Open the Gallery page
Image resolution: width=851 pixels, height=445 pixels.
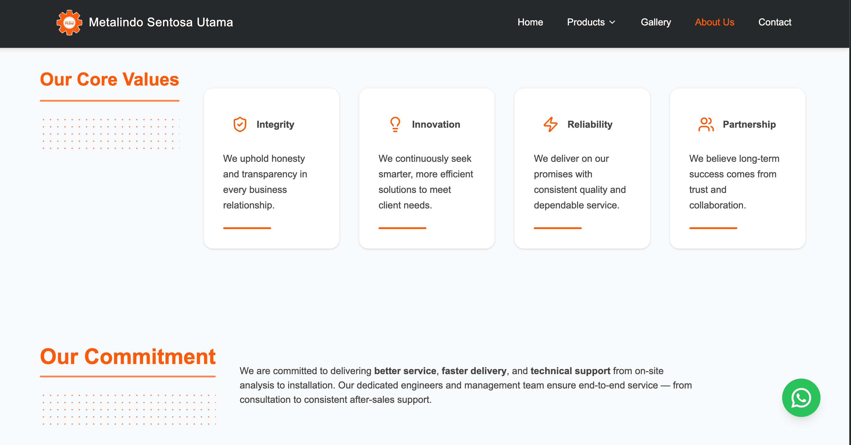(655, 22)
